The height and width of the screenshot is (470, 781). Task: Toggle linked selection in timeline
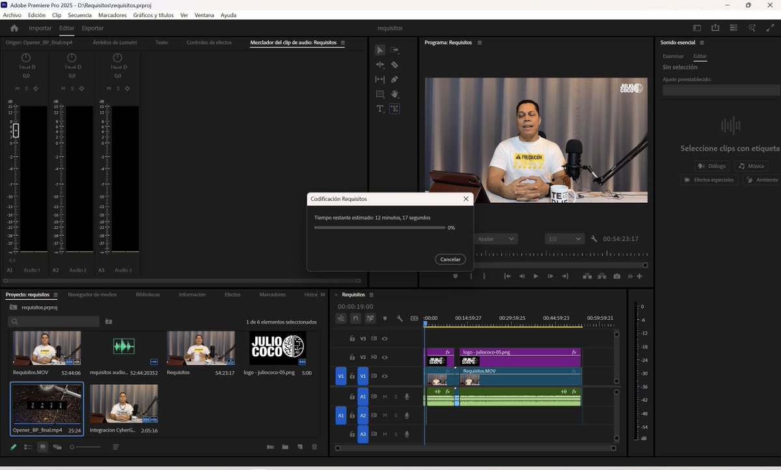click(x=370, y=319)
